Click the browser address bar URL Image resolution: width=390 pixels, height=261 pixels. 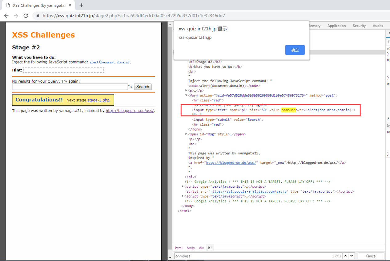(x=134, y=16)
